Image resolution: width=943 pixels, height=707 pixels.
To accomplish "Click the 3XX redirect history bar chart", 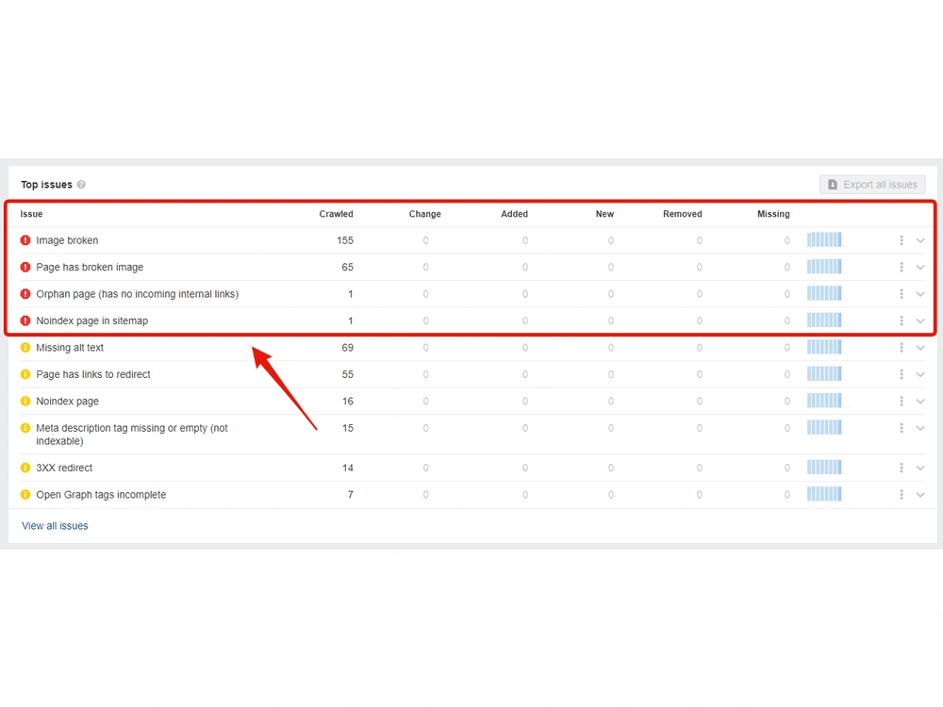I will pyautogui.click(x=824, y=468).
